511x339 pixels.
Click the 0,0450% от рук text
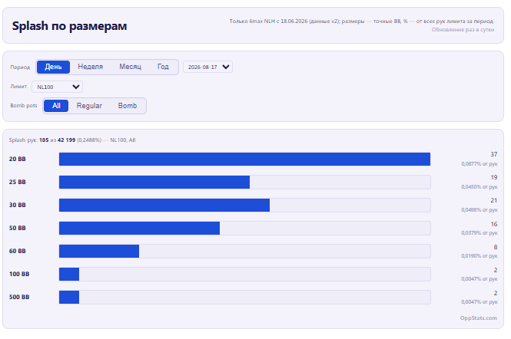tap(479, 187)
